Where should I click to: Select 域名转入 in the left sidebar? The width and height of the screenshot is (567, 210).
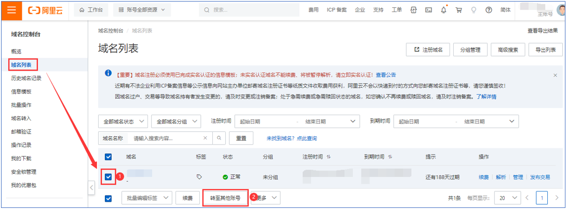coord(21,118)
